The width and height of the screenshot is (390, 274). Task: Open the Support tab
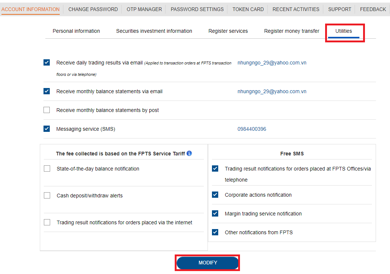(x=339, y=9)
